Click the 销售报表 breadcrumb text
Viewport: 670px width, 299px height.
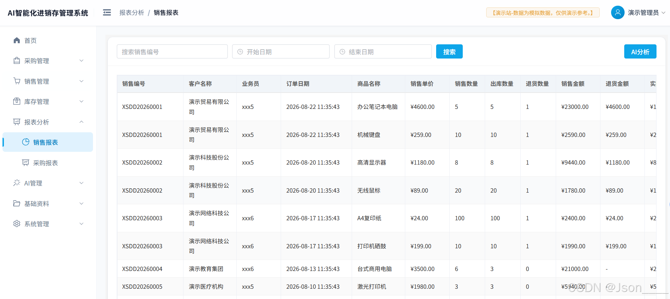pyautogui.click(x=166, y=13)
